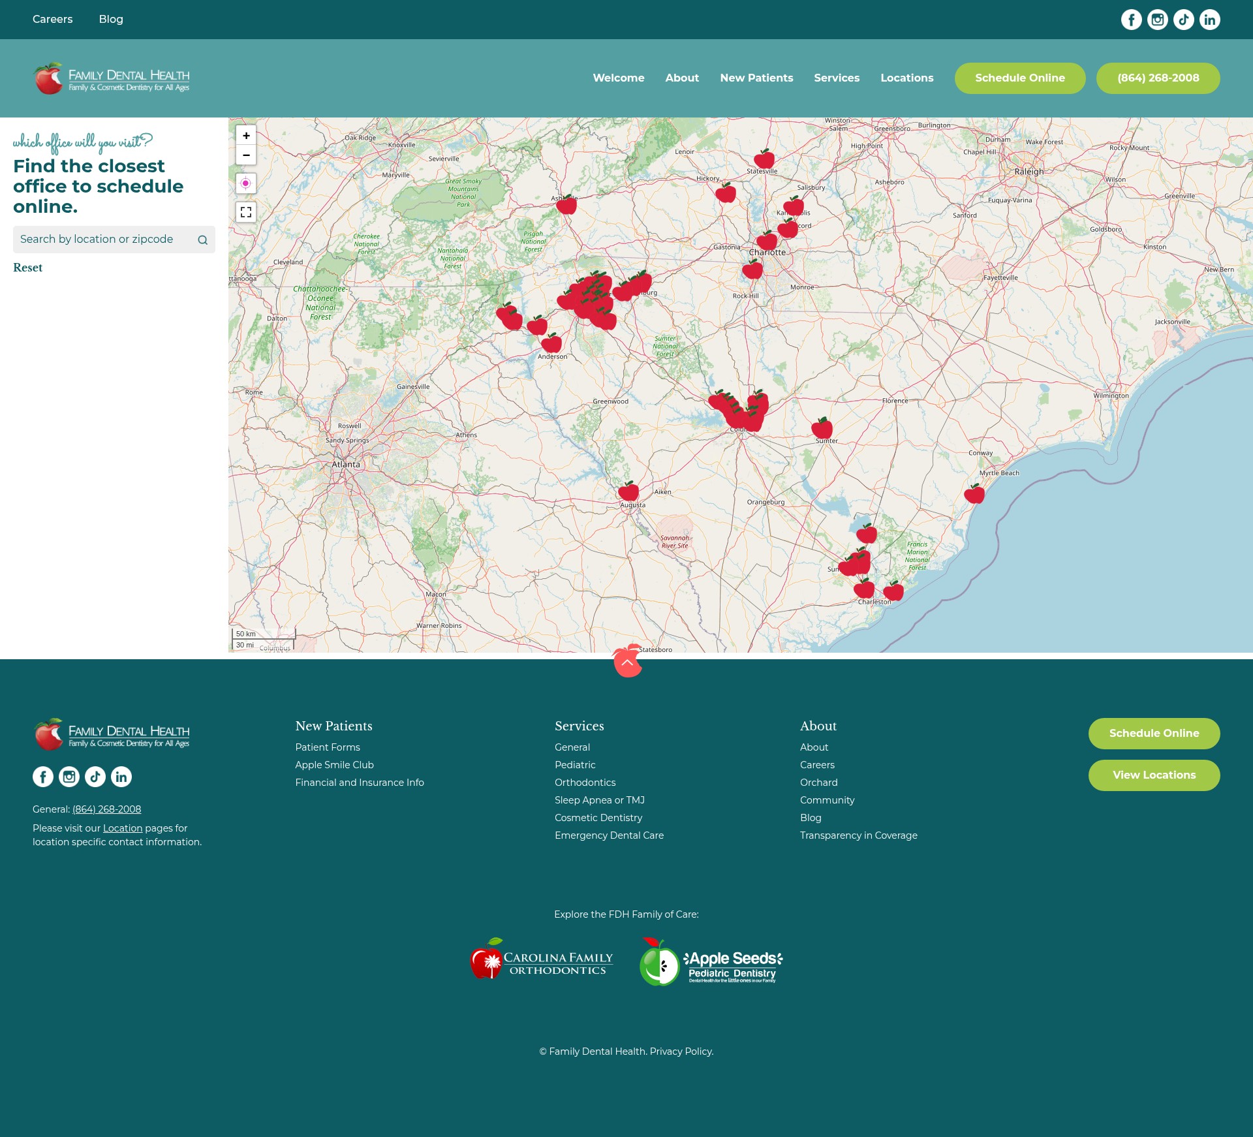
Task: Open the Blog link in top bar
Action: coord(111,20)
